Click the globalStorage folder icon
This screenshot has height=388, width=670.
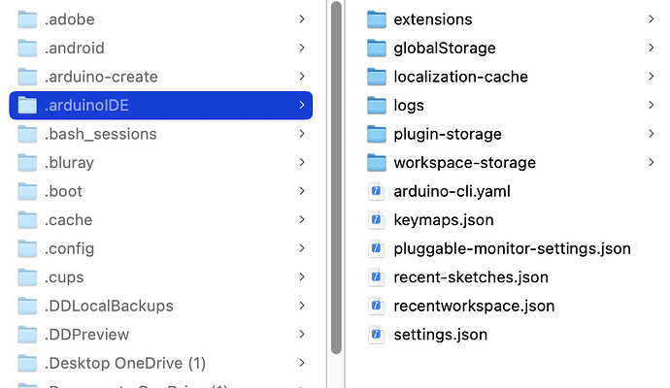pyautogui.click(x=378, y=48)
